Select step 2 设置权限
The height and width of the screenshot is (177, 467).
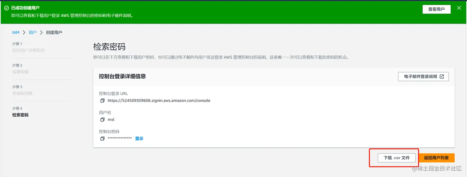point(20,72)
